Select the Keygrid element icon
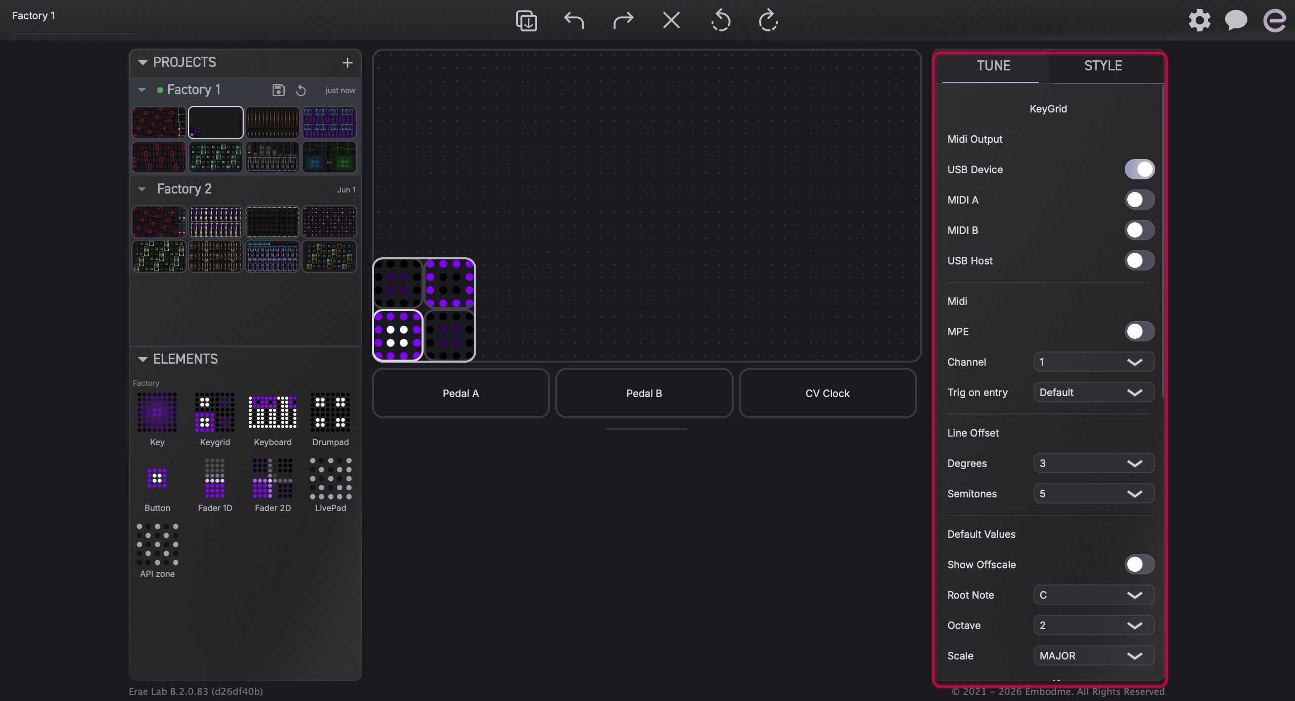The height and width of the screenshot is (701, 1295). point(215,412)
